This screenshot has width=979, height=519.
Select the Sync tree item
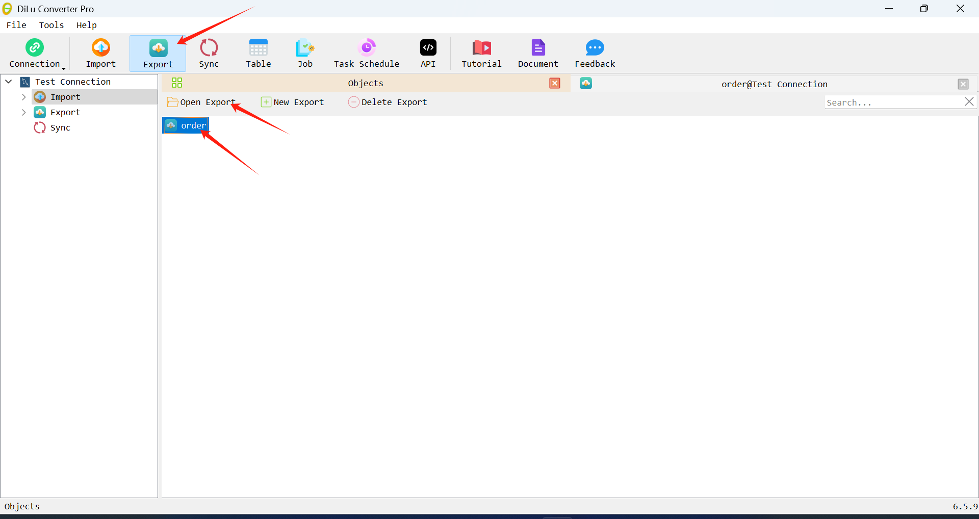[60, 127]
